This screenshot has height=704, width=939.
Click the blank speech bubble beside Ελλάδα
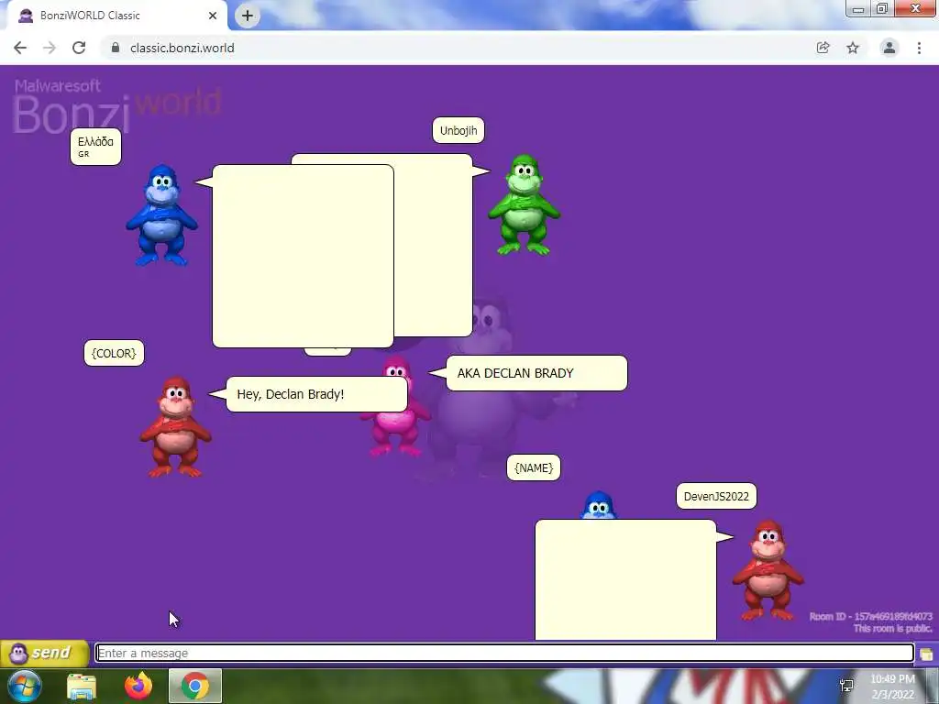[x=303, y=256]
